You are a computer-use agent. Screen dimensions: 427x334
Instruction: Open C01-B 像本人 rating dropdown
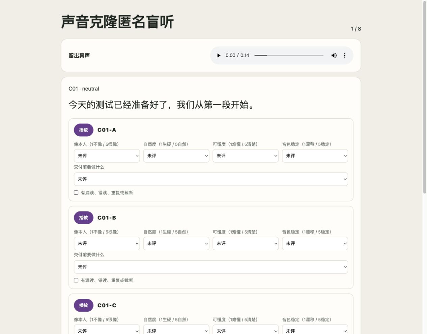[x=107, y=243]
